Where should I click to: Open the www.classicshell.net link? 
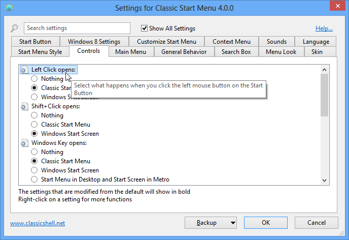38,223
